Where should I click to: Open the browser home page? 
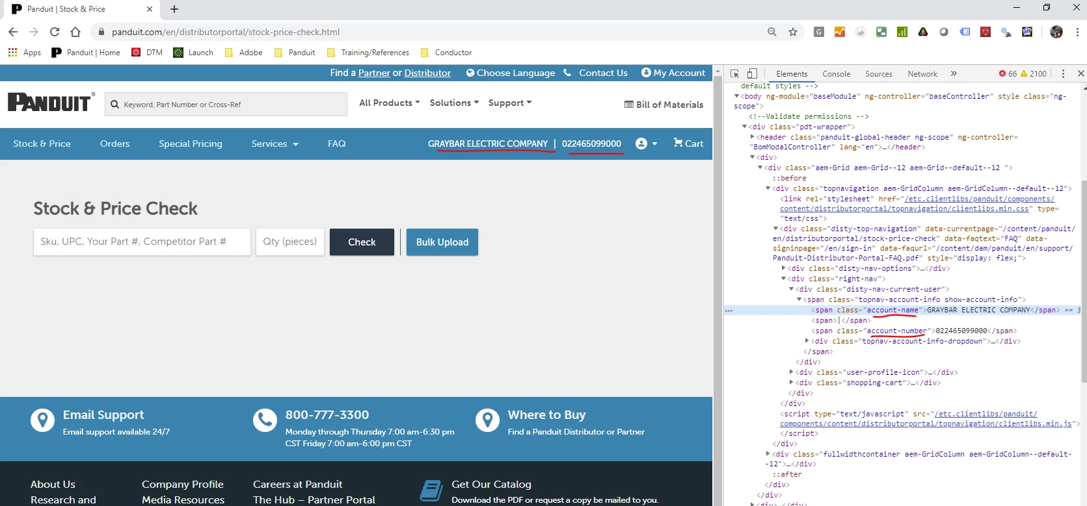click(x=75, y=32)
